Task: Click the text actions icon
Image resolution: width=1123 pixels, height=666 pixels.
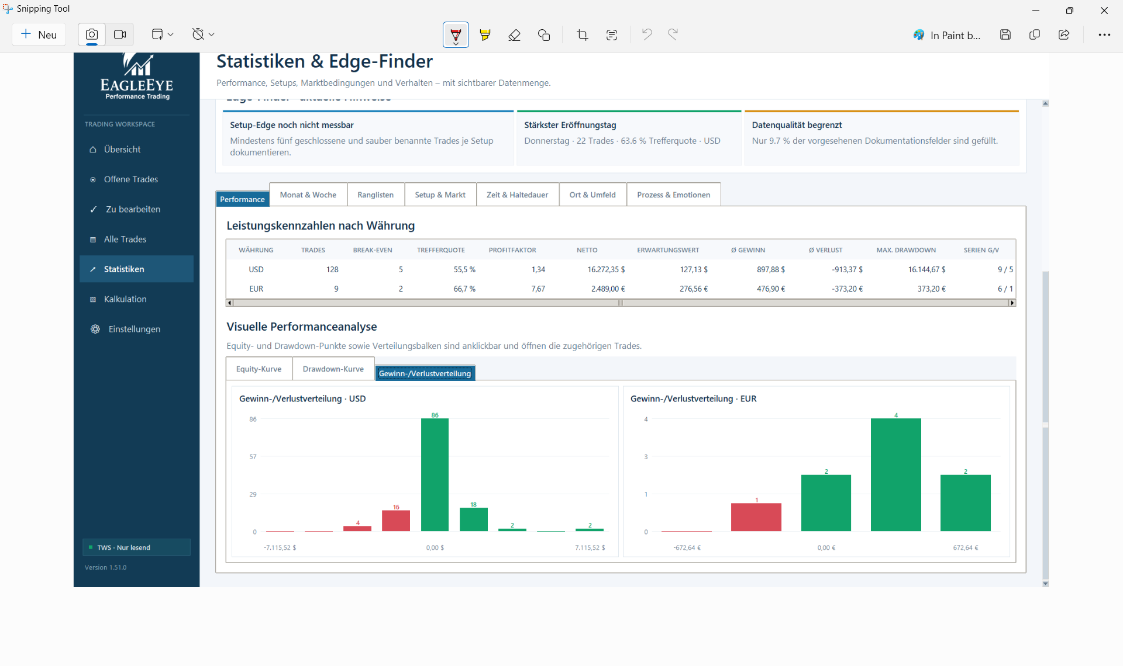Action: (x=612, y=35)
